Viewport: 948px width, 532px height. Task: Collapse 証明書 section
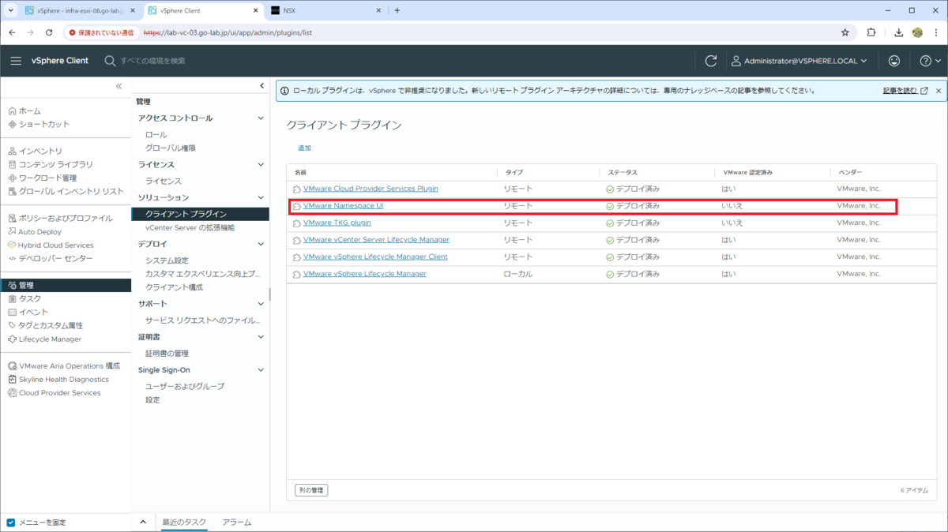click(261, 337)
